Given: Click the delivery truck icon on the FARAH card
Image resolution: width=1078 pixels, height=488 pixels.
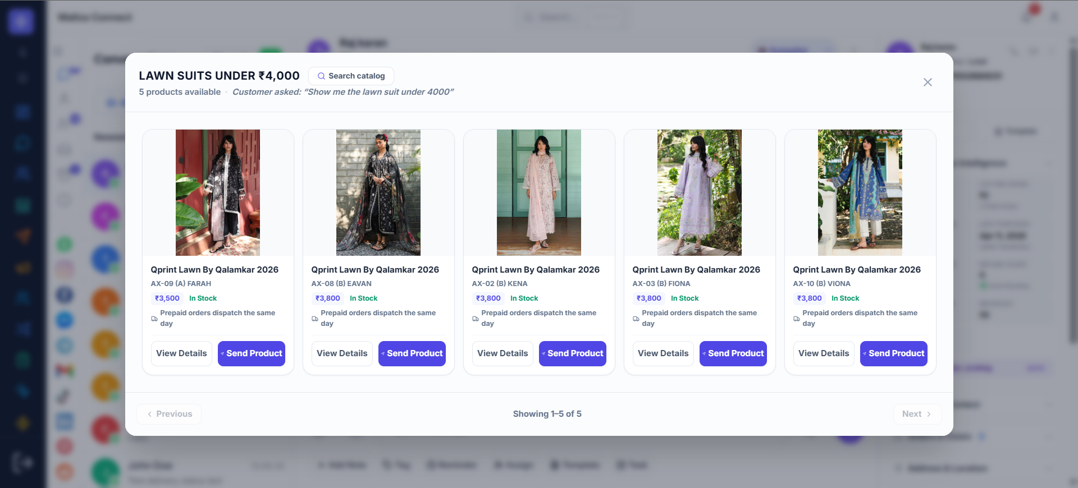Looking at the screenshot, I should click(154, 319).
